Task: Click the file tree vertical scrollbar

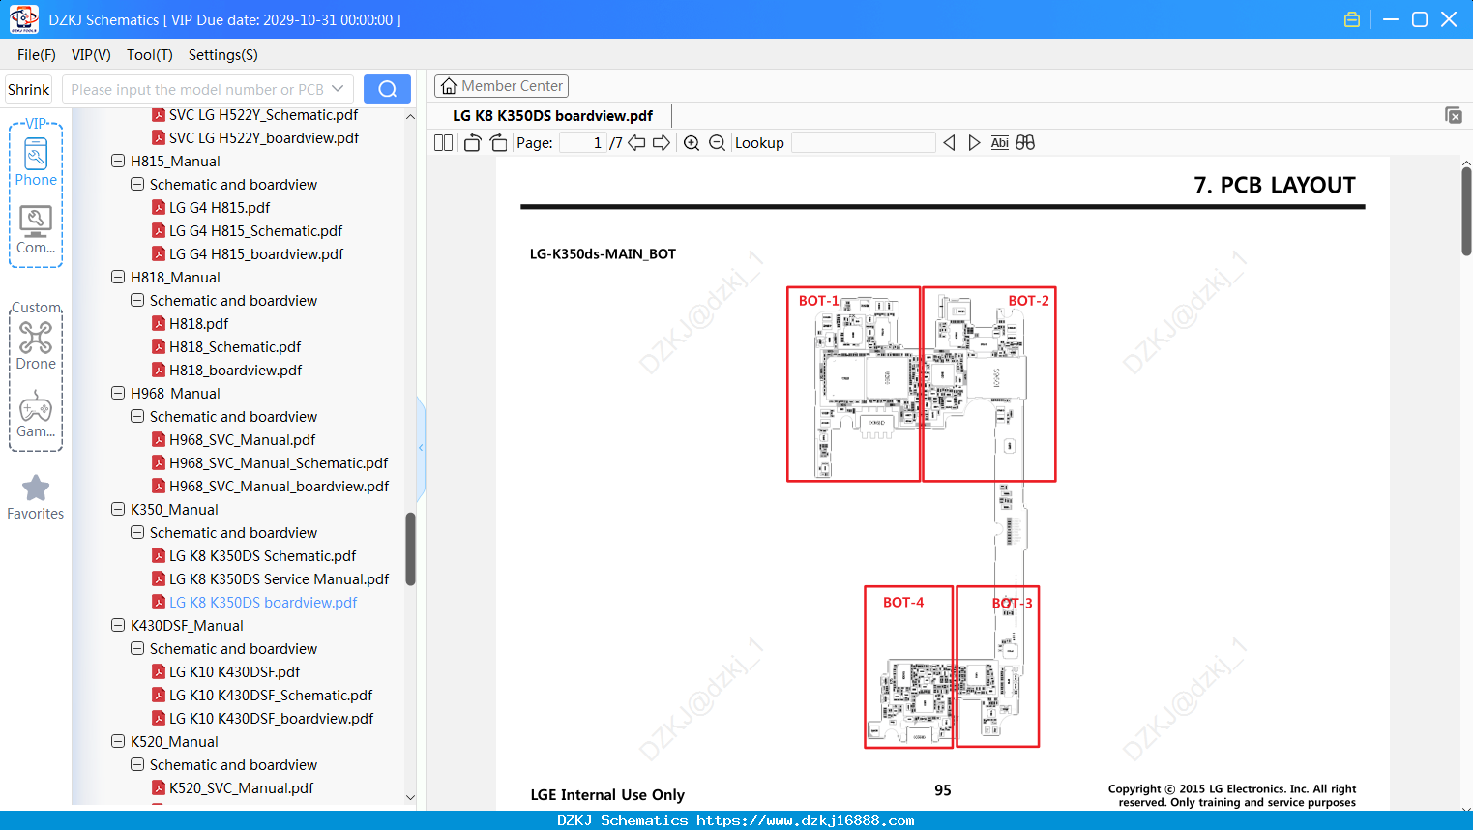Action: [x=410, y=548]
